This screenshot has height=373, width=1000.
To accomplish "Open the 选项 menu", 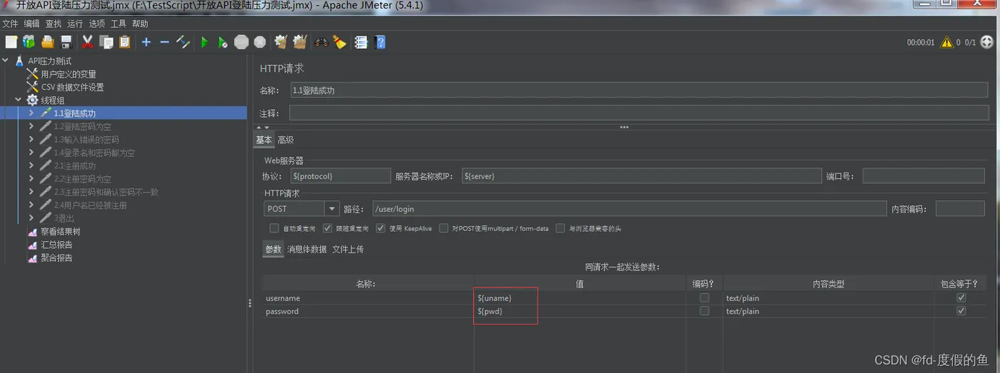I will 97,24.
